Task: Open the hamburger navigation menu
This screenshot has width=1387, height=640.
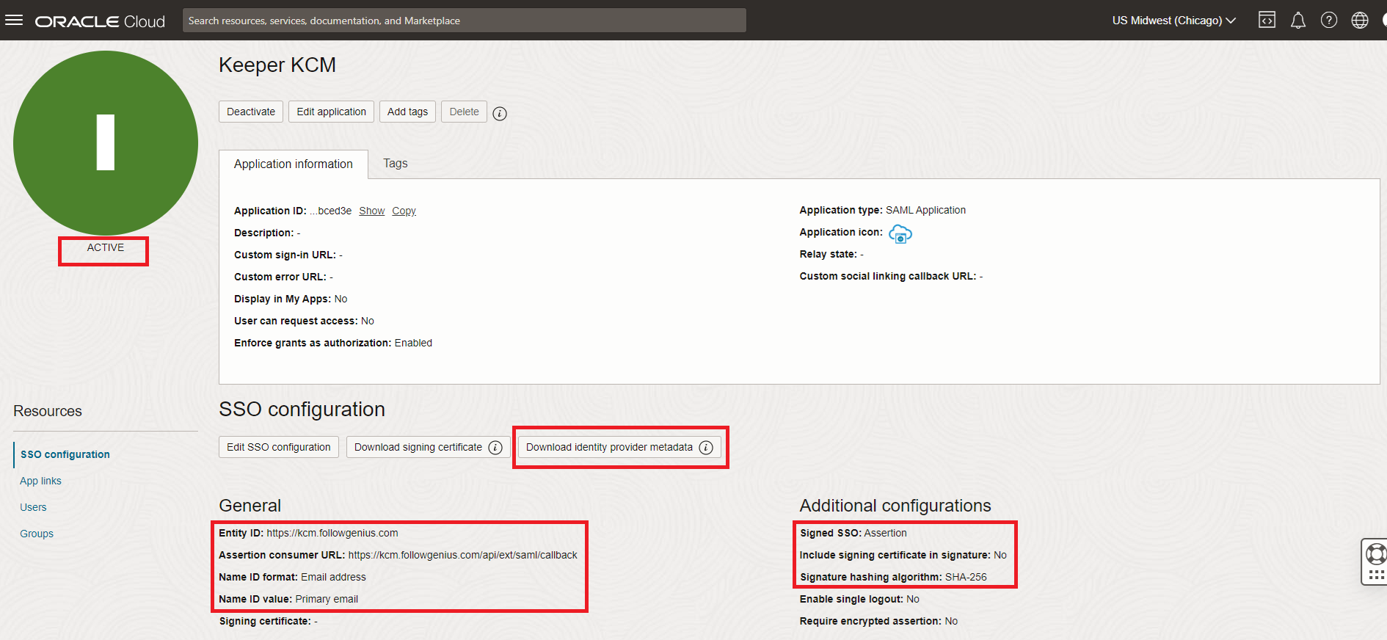Action: [x=14, y=20]
